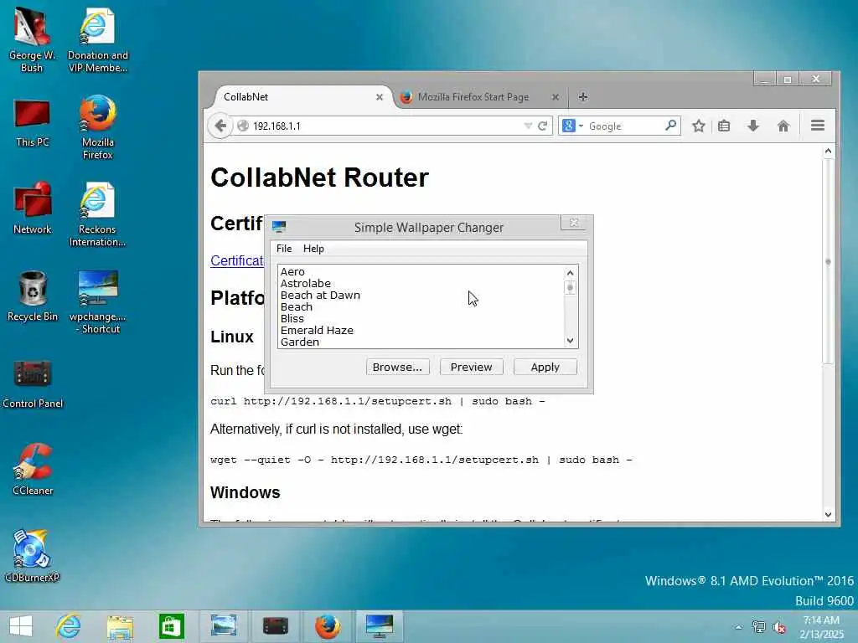Click the taskbar clock
Screen dimensions: 858x643
point(821,627)
